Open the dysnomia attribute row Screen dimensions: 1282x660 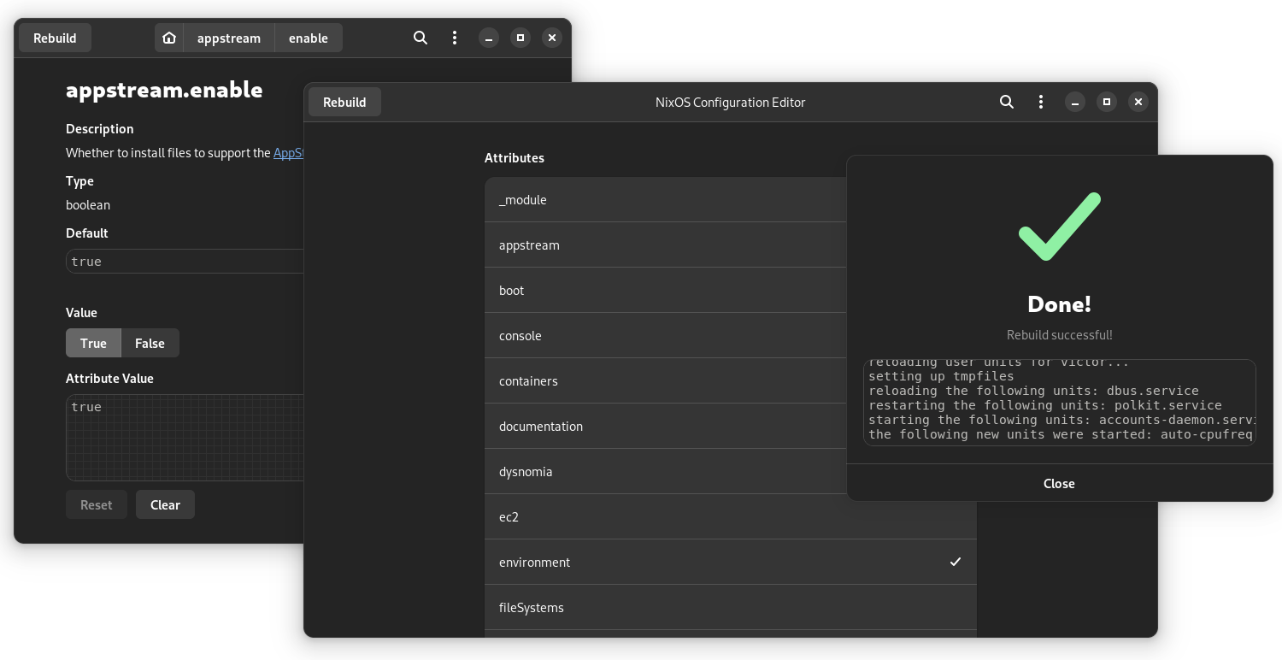coord(665,471)
